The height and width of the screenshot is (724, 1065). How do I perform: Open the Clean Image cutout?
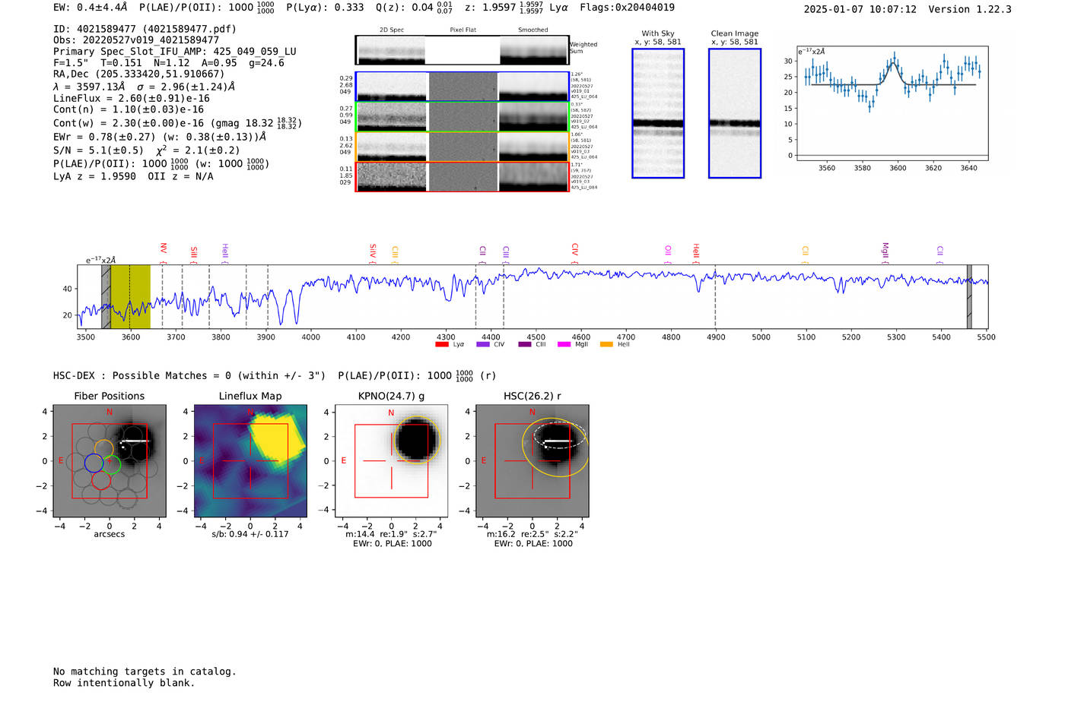(735, 113)
